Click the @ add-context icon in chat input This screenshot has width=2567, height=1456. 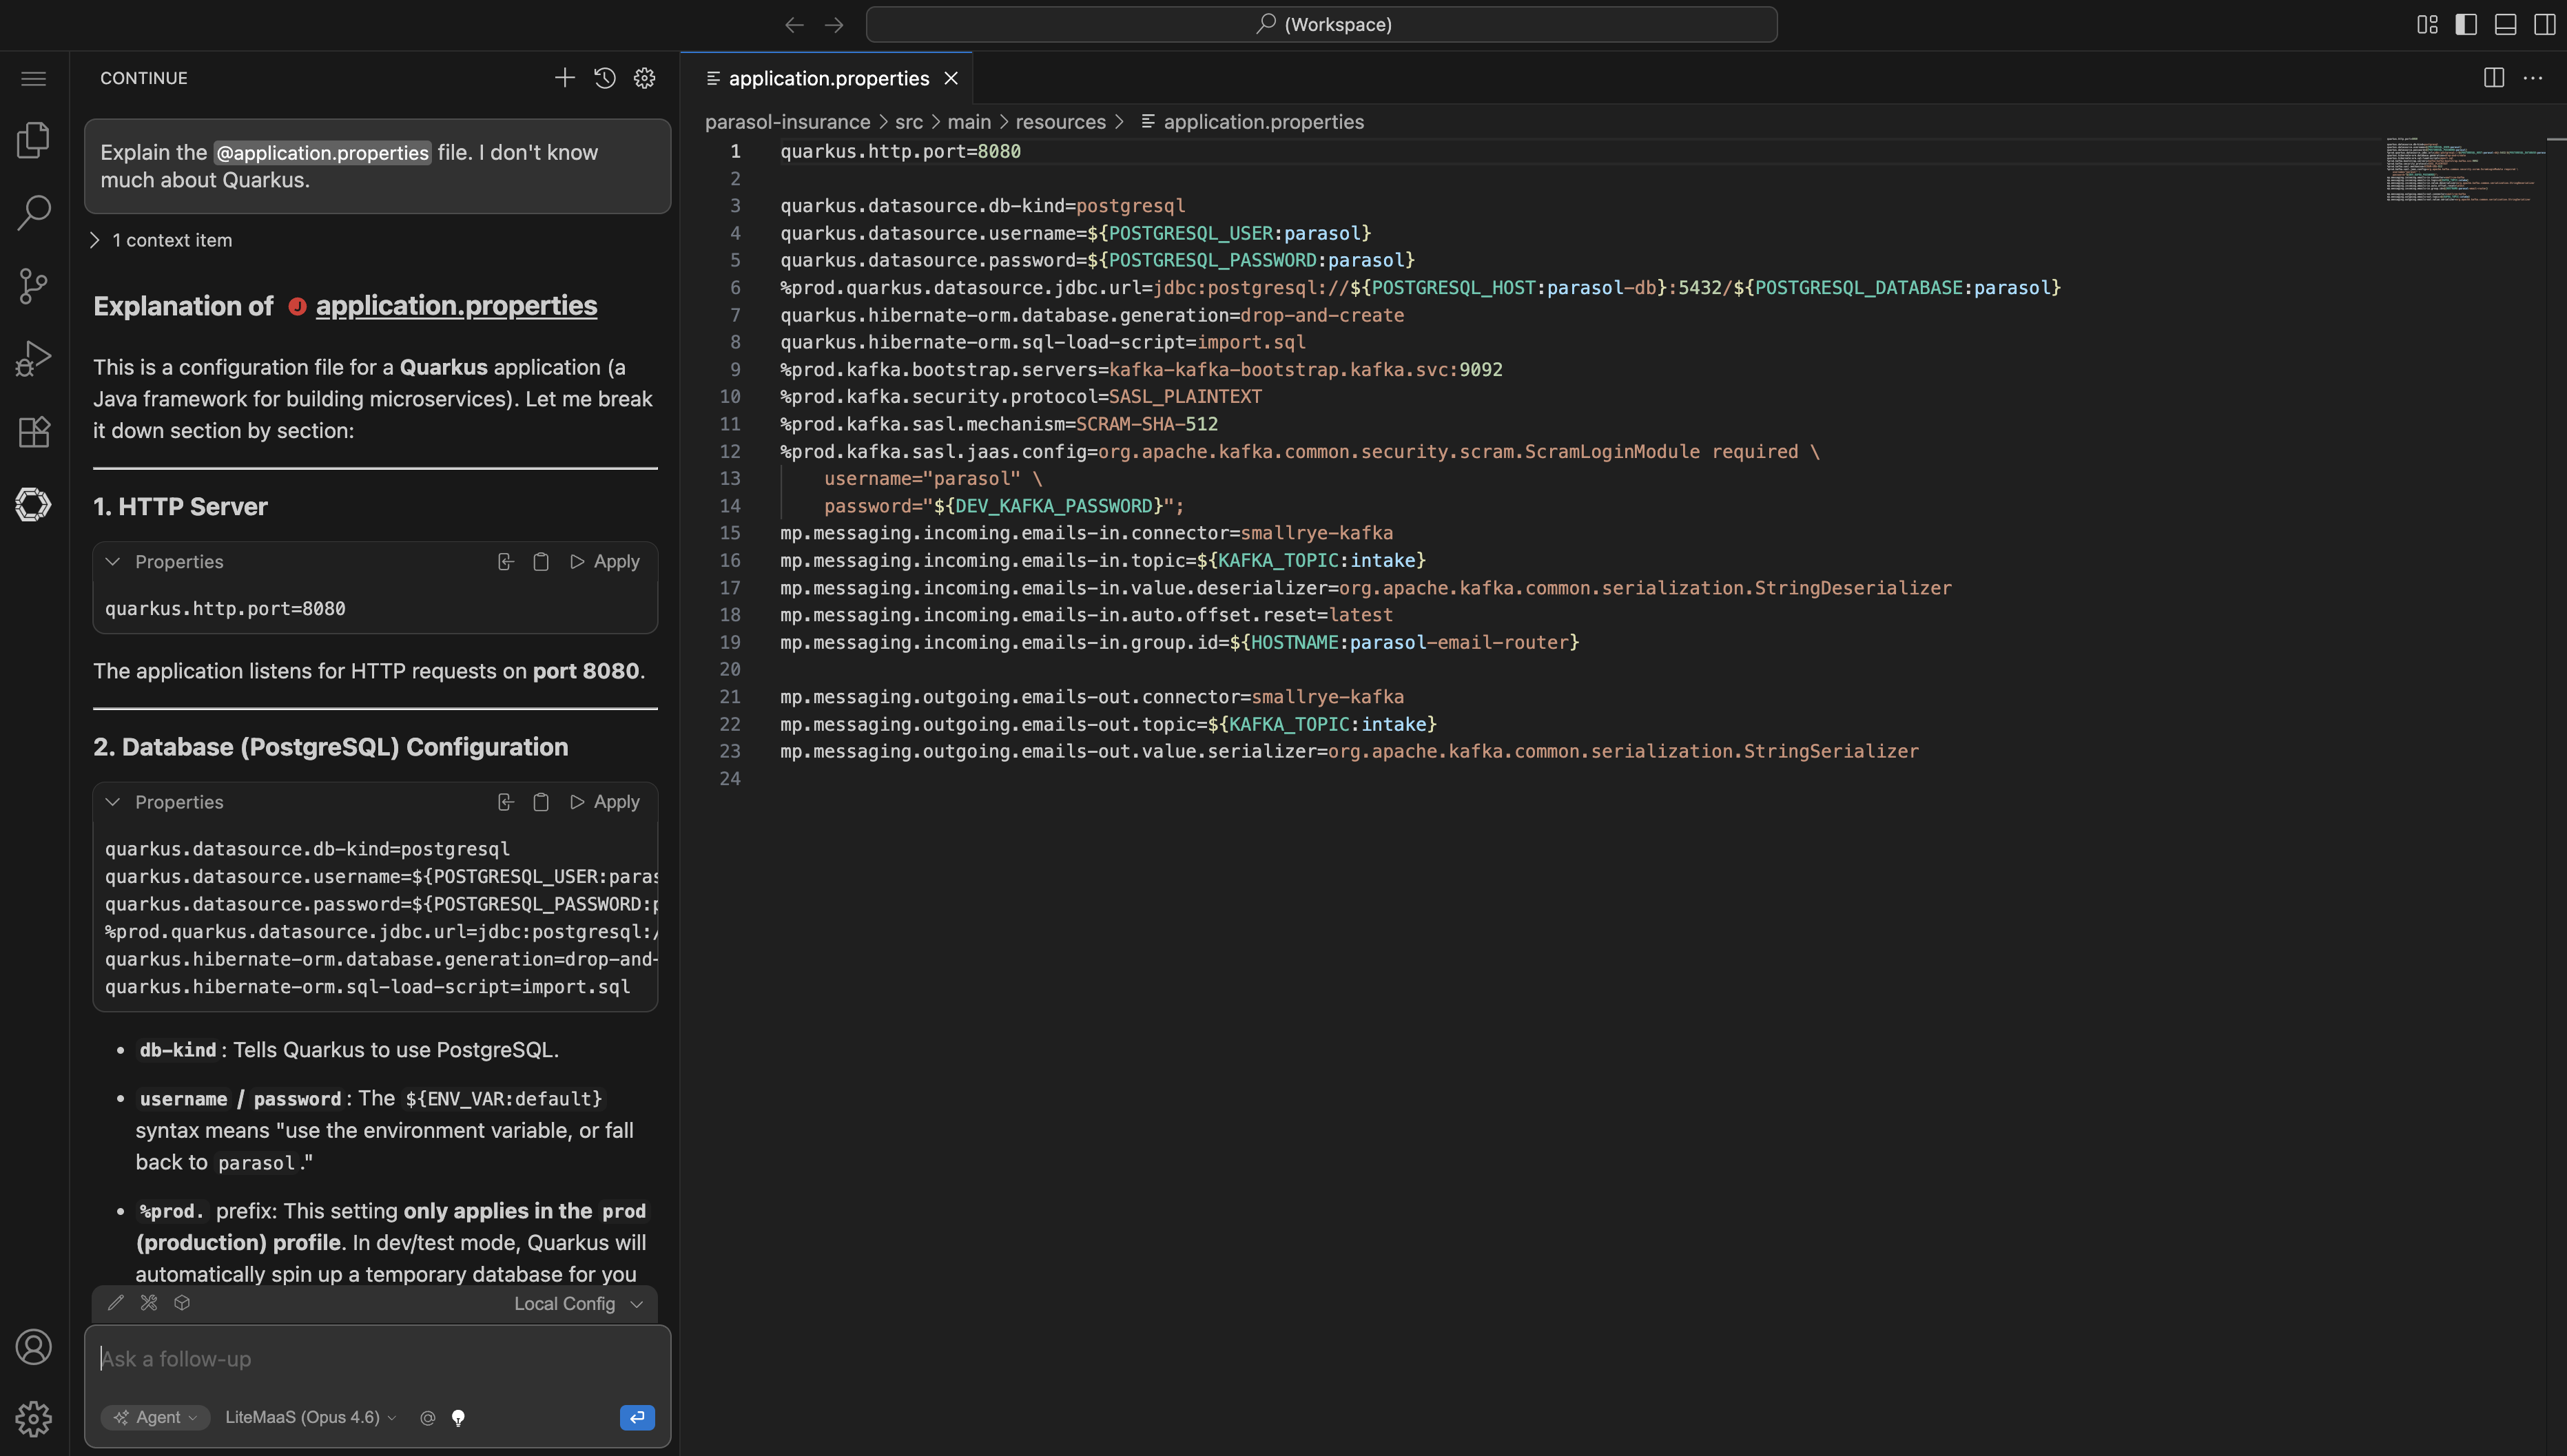pyautogui.click(x=428, y=1418)
